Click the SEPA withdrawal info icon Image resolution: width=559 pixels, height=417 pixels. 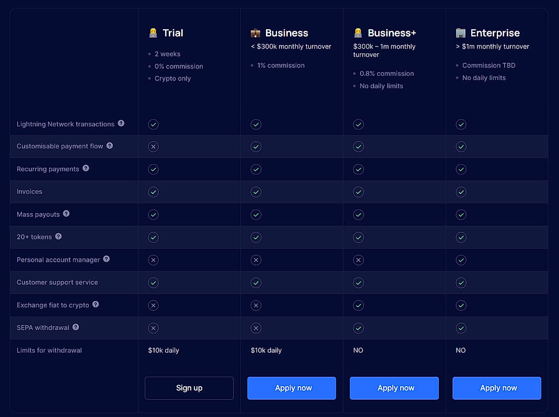pyautogui.click(x=75, y=327)
